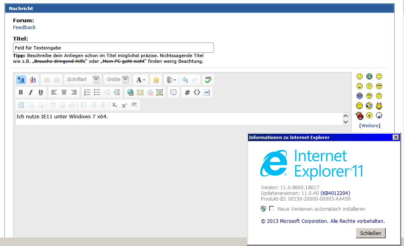Run the ABC spell check
The width and height of the screenshot is (404, 246).
click(x=208, y=80)
